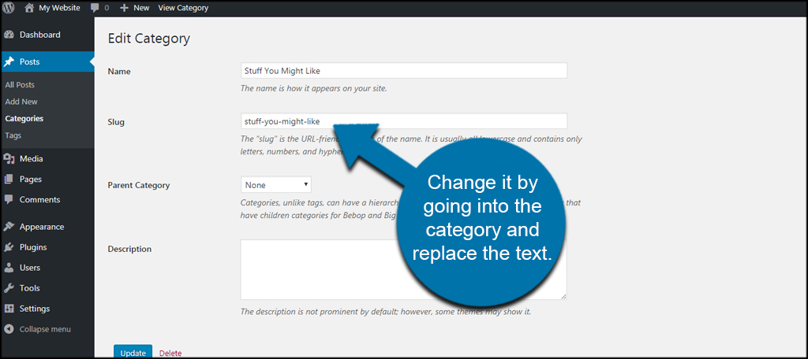Open Dashboard via its gauge icon
Image resolution: width=808 pixels, height=359 pixels.
9,35
